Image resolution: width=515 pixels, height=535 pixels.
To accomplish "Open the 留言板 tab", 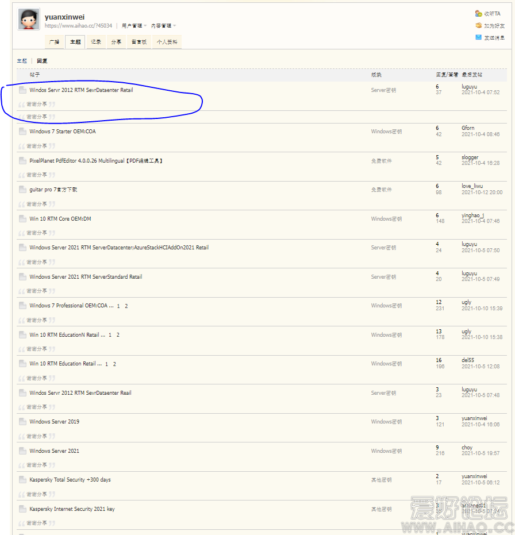I will pyautogui.click(x=138, y=42).
